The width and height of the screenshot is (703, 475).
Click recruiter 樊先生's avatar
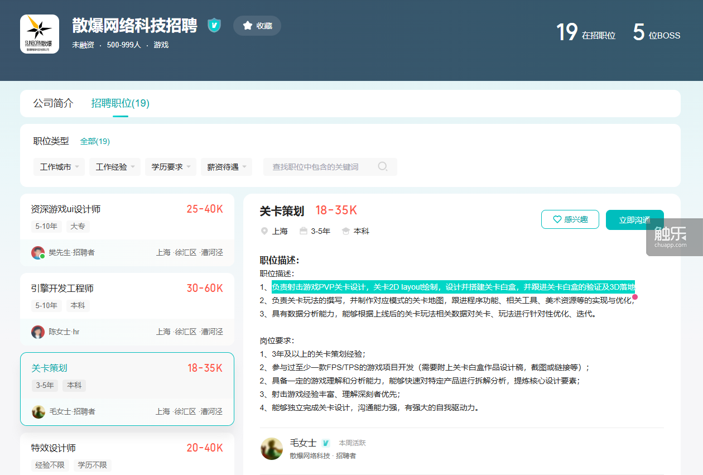[x=38, y=252]
